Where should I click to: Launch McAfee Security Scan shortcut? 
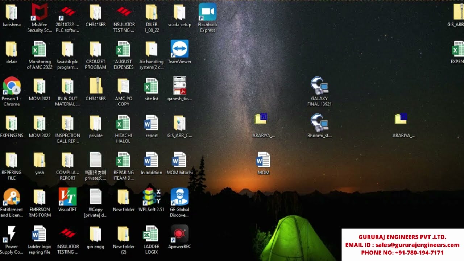[x=40, y=18]
